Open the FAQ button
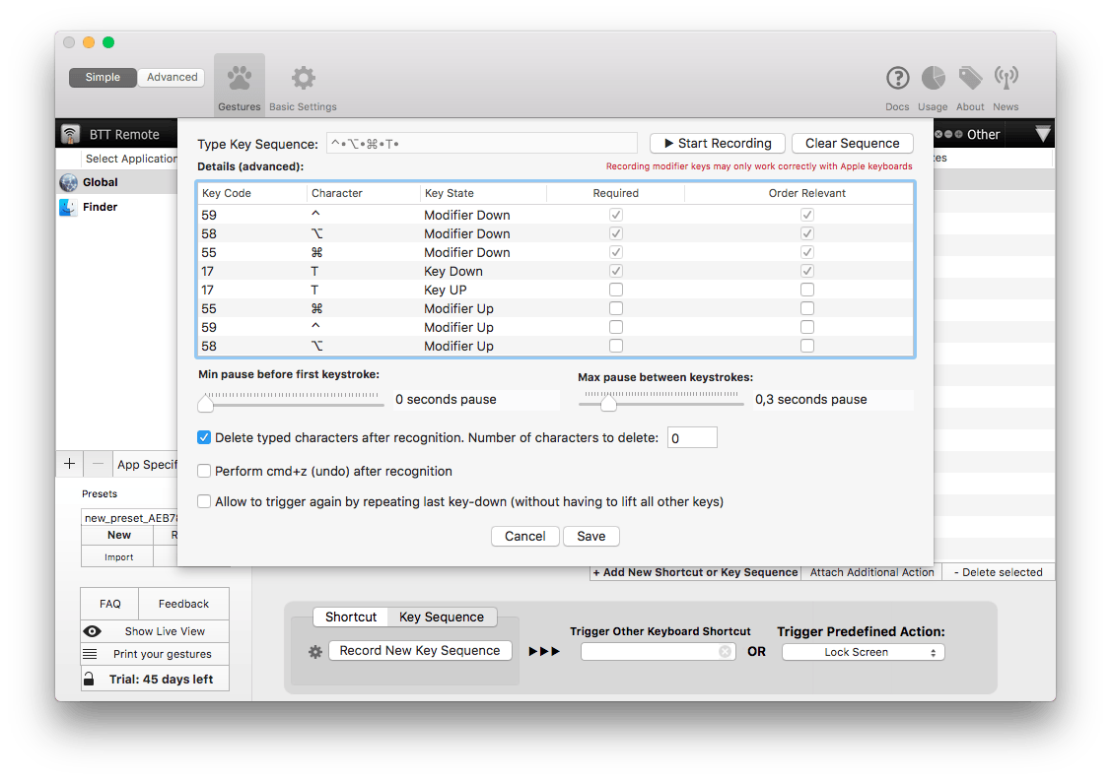Image resolution: width=1111 pixels, height=780 pixels. 109,604
